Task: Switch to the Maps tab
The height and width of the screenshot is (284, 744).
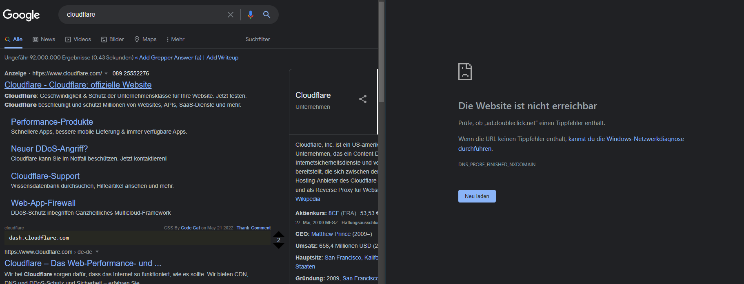Action: [x=145, y=40]
